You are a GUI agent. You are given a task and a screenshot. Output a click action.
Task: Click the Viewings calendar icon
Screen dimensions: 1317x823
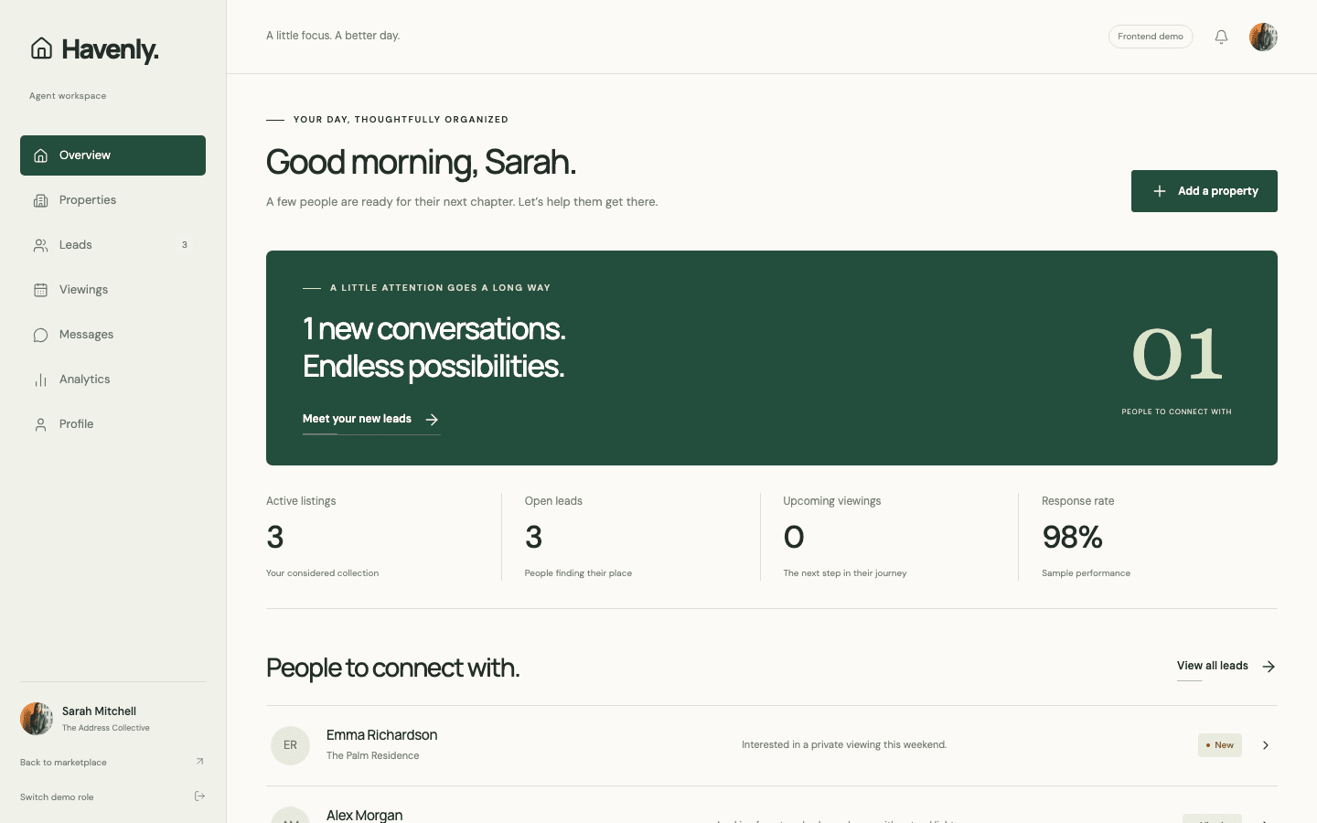40,290
